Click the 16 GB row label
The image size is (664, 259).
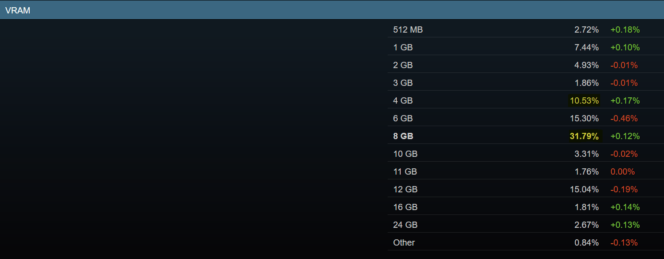coord(405,207)
